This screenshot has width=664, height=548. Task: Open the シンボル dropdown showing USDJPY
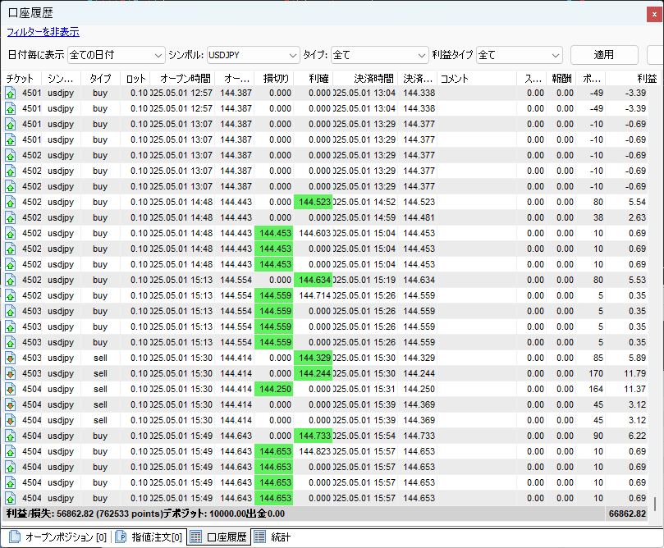pos(253,55)
